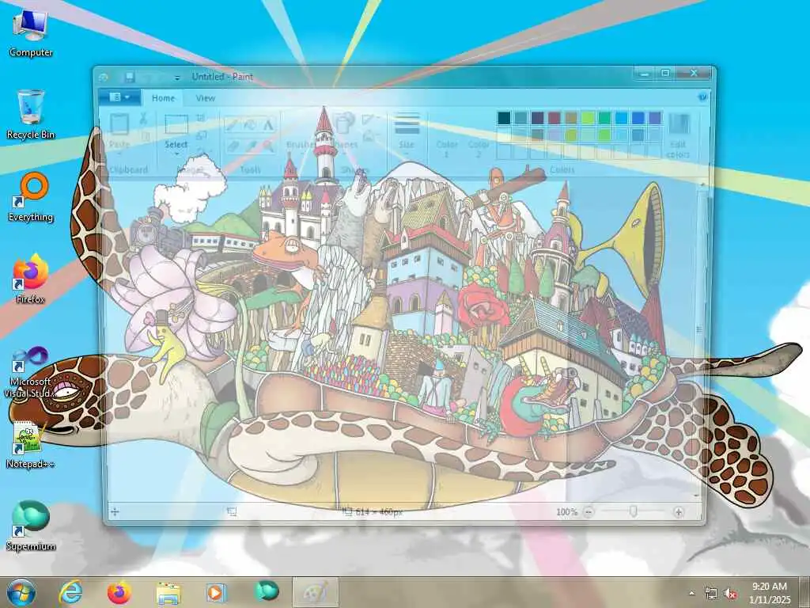The height and width of the screenshot is (608, 810).
Task: Show hidden system tray icons
Action: (691, 593)
